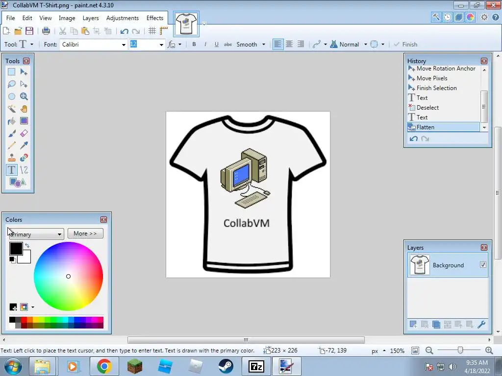Click the New image icon in toolbar
This screenshot has height=376, width=502.
[6, 31]
